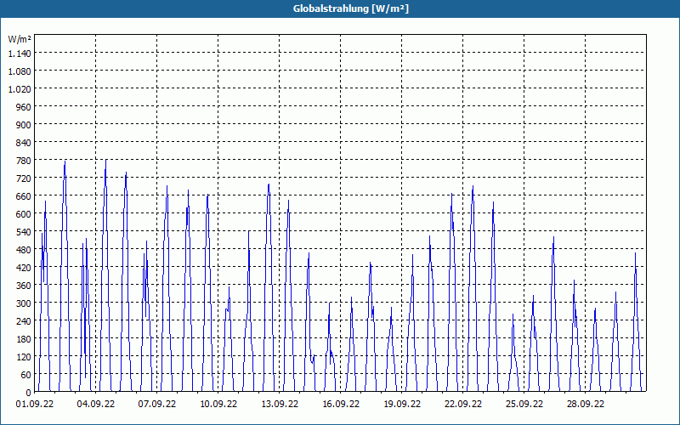The image size is (680, 425).
Task: Select the 01.09.22 date label
Action: pos(35,405)
